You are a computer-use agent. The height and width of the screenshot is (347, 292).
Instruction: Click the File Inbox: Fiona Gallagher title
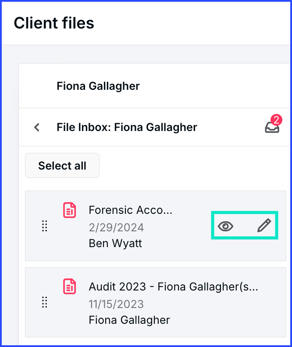(127, 127)
